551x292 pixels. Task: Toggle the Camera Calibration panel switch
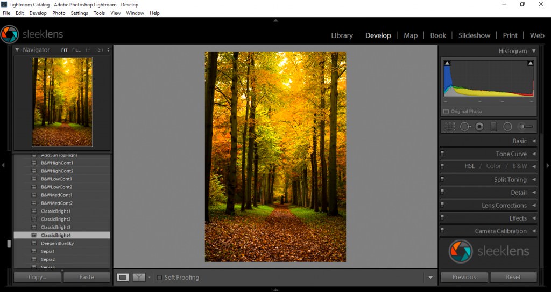(x=442, y=231)
